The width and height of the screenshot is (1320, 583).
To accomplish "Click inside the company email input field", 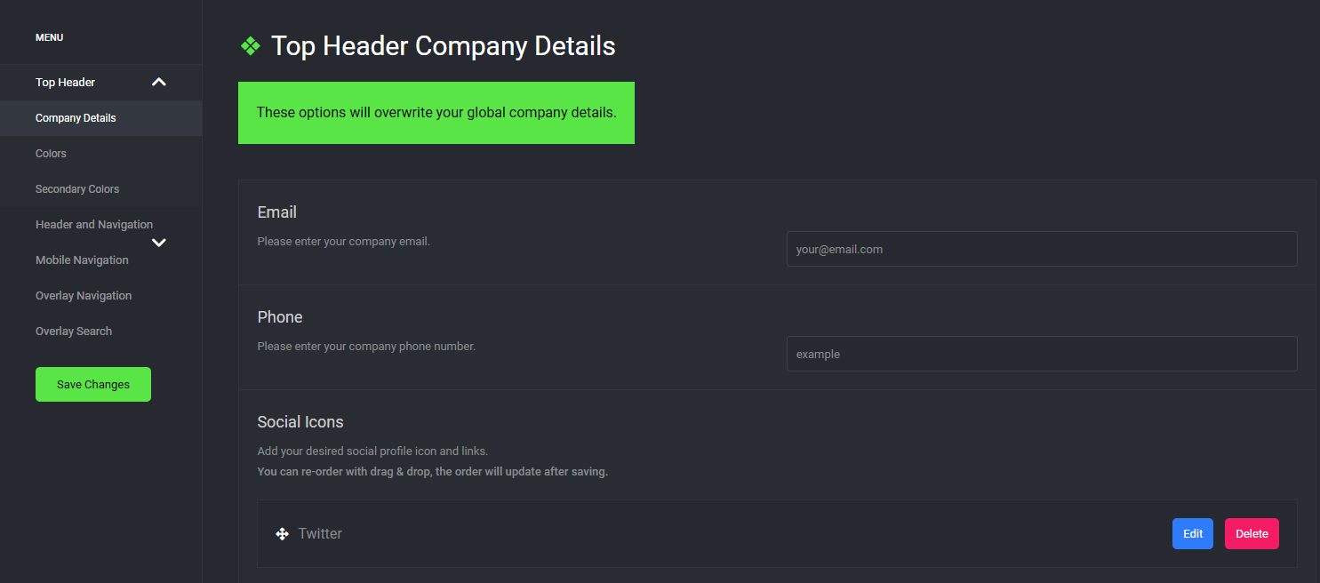I will tap(1041, 249).
